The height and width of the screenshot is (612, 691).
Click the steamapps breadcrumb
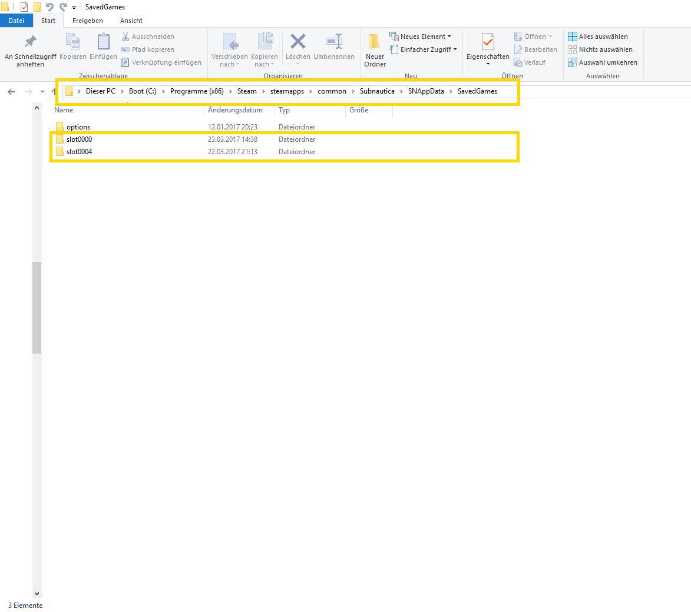(x=287, y=91)
